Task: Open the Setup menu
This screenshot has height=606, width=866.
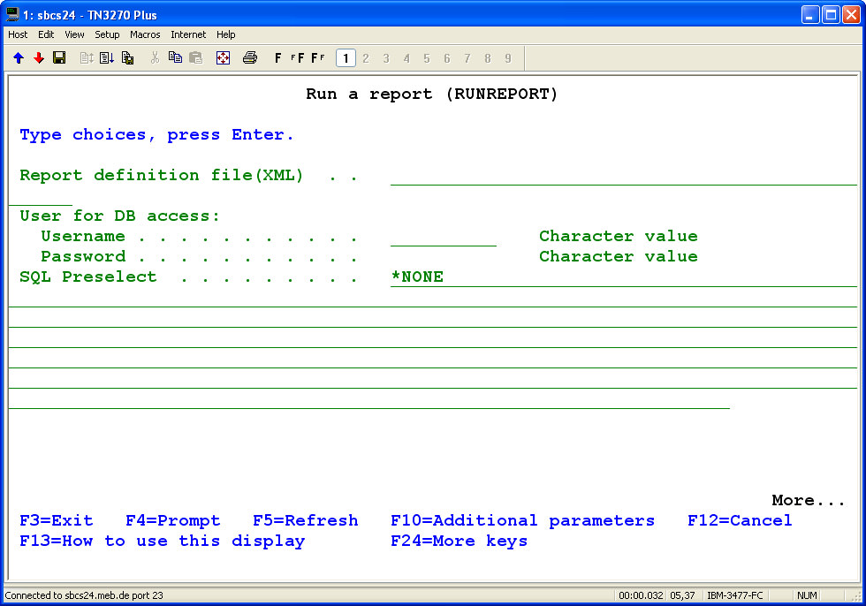Action: tap(107, 34)
